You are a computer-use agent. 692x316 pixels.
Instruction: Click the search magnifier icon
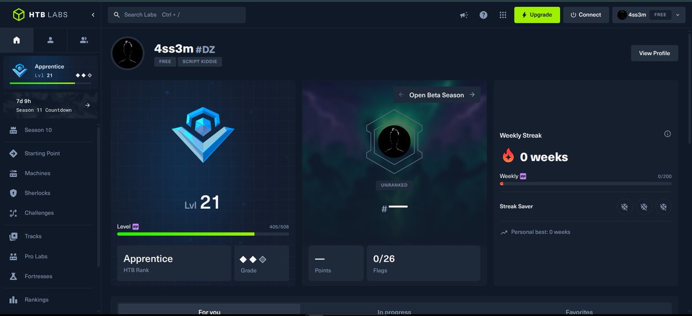[116, 15]
